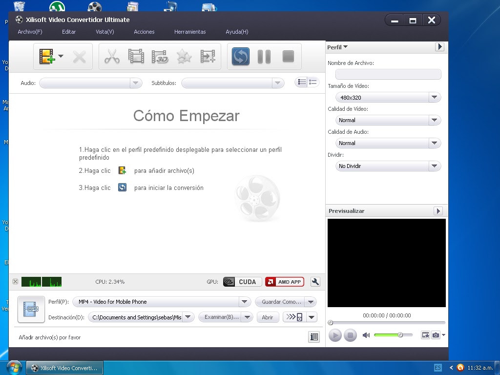
Task: Click the 11:32 a.m. taskbar clock
Action: coord(480,368)
